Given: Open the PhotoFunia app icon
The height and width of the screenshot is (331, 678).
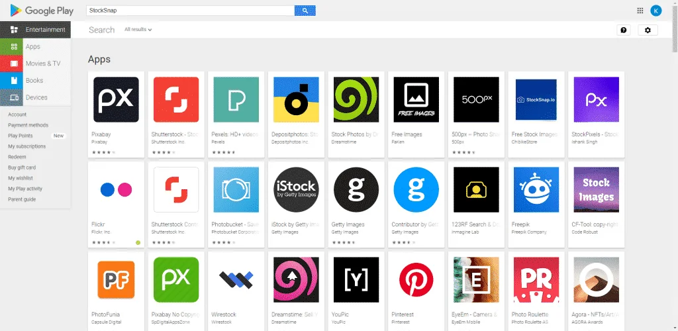Looking at the screenshot, I should (116, 279).
